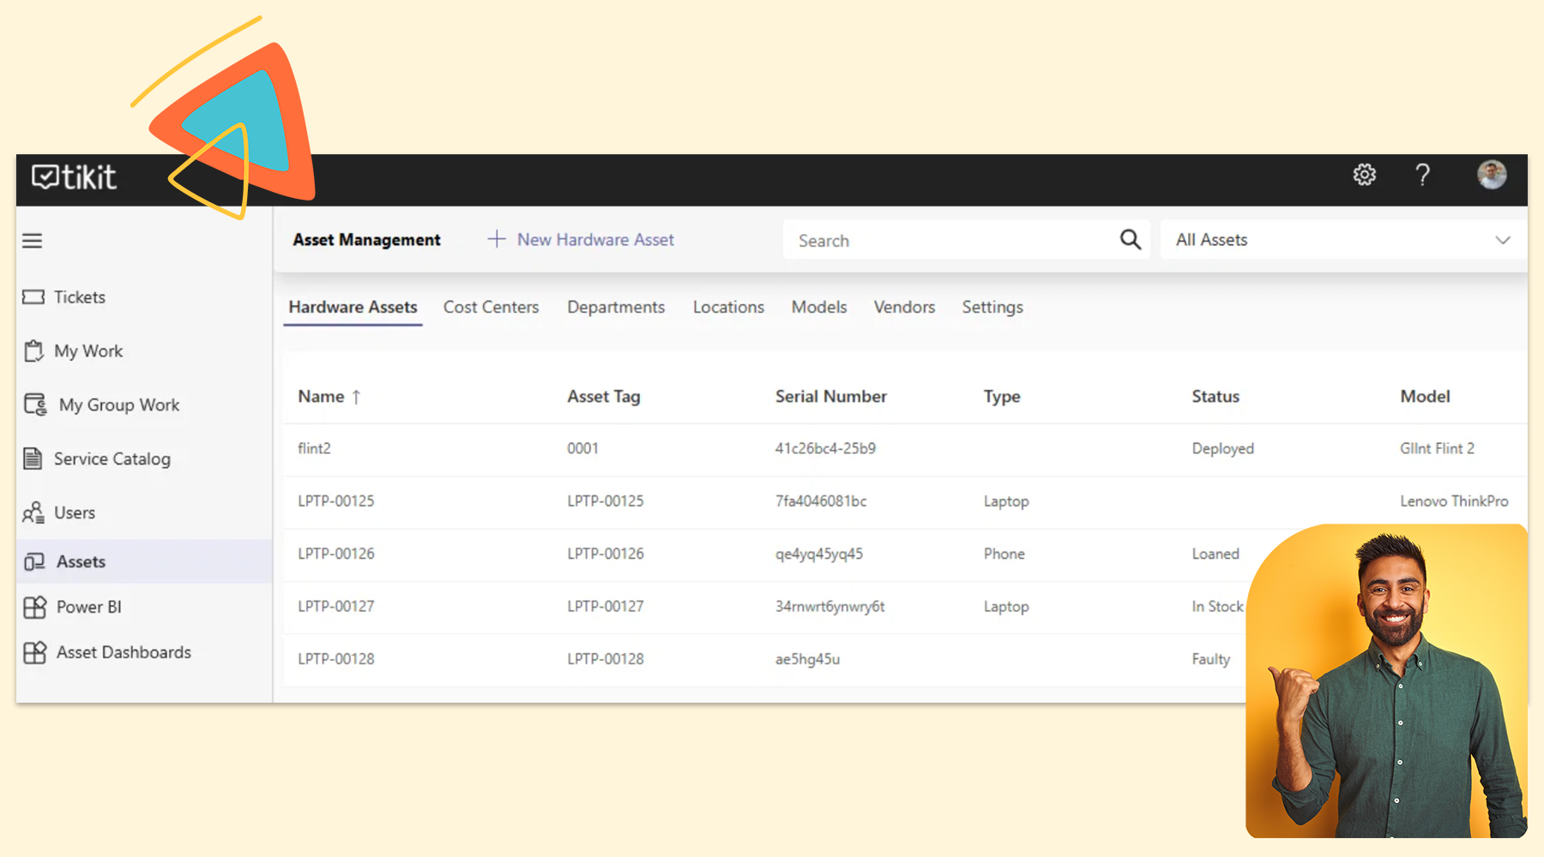Open My Group Work

pos(118,405)
